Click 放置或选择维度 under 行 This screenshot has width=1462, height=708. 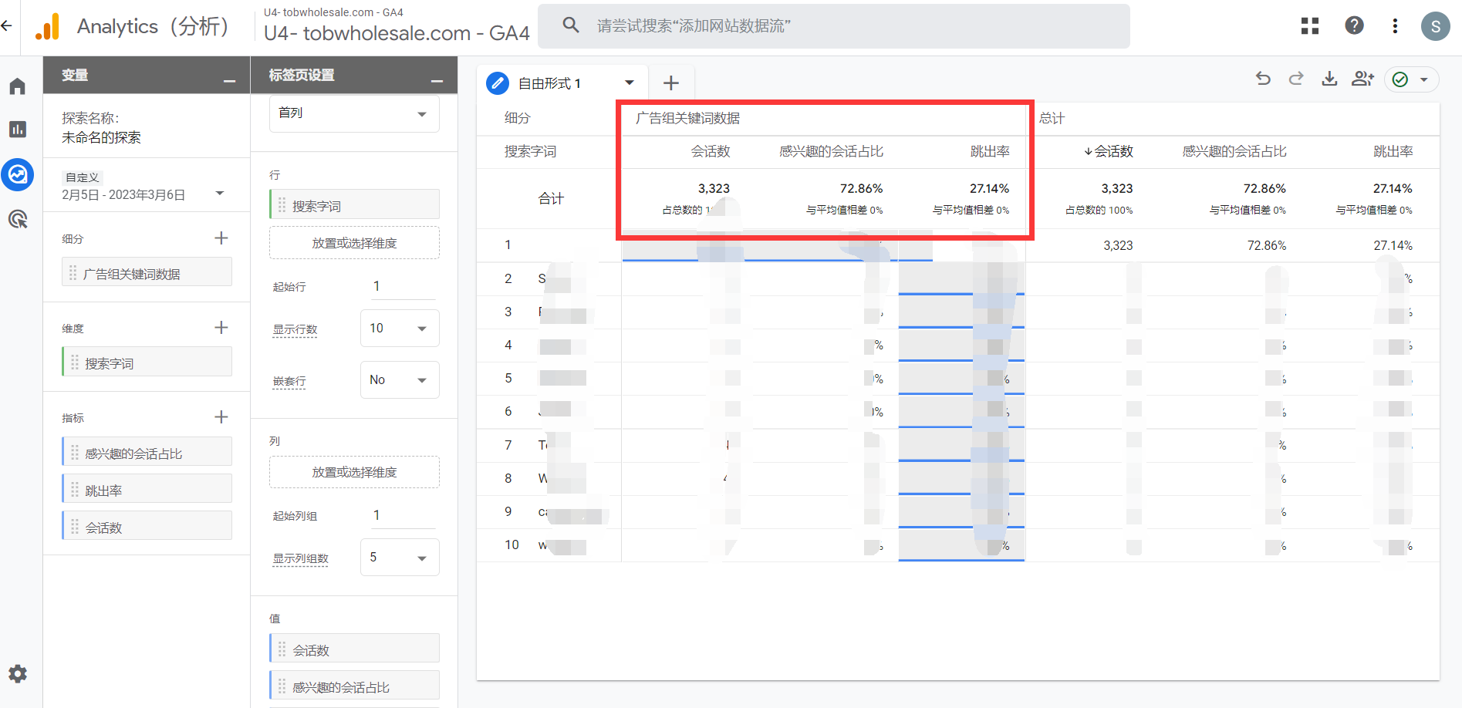pyautogui.click(x=353, y=242)
